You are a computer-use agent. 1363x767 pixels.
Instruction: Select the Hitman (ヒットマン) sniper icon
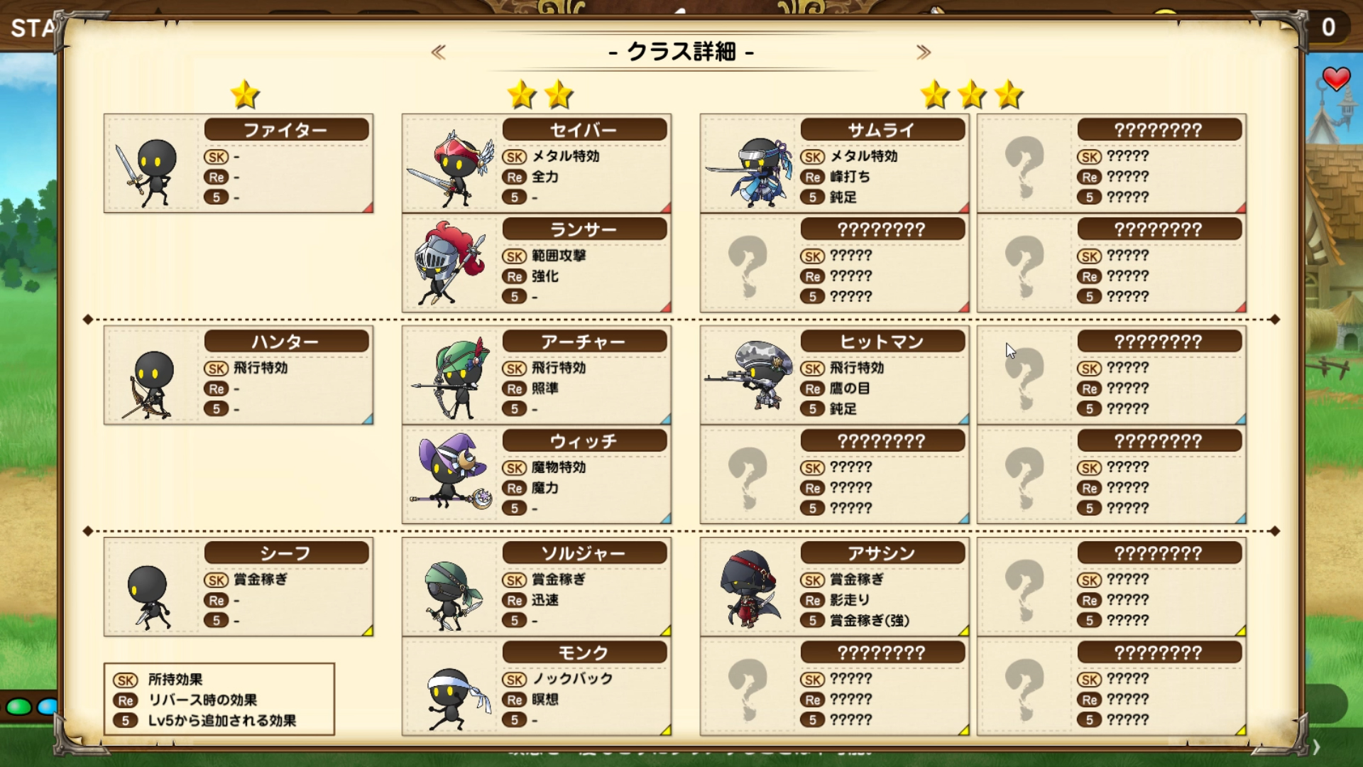click(x=750, y=376)
